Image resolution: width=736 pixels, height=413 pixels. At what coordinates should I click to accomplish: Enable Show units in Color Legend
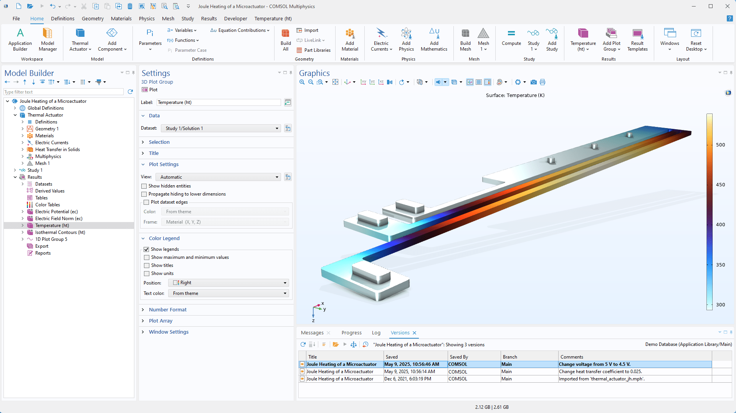[147, 273]
